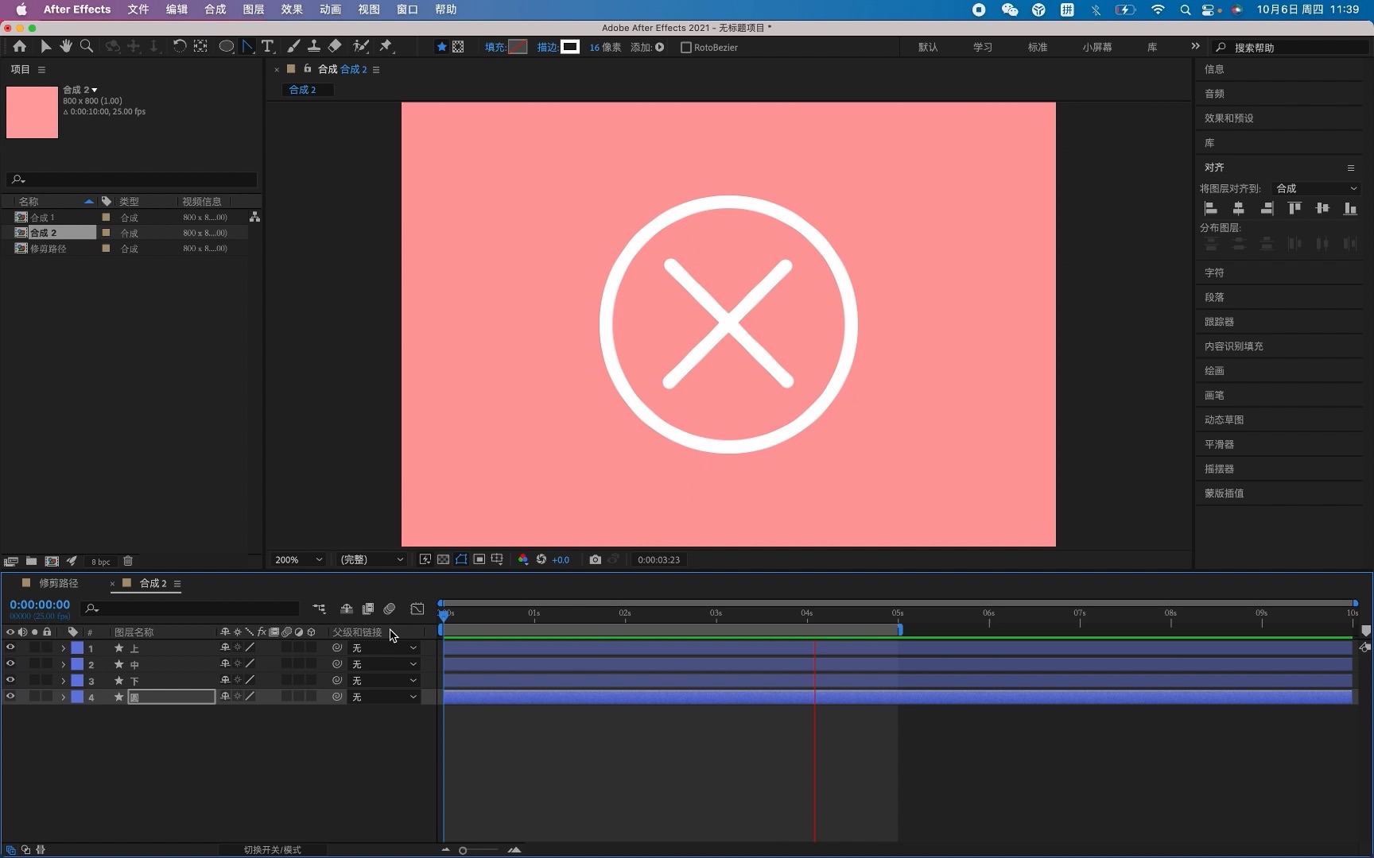Open the region of interest button
Image resolution: width=1374 pixels, height=858 pixels.
[x=479, y=559]
